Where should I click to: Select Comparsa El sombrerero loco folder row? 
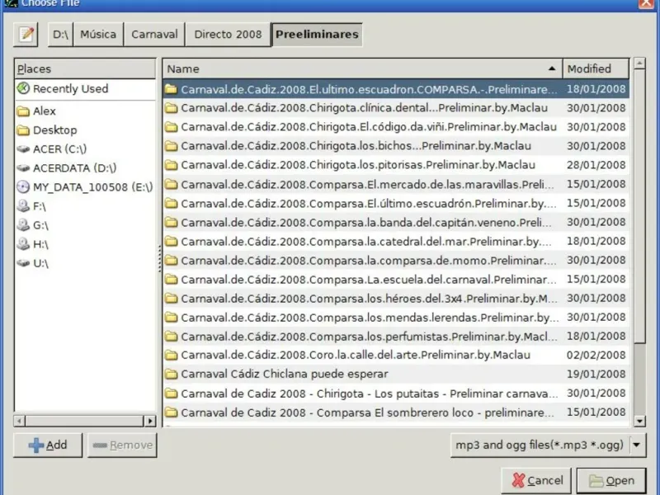click(396, 412)
